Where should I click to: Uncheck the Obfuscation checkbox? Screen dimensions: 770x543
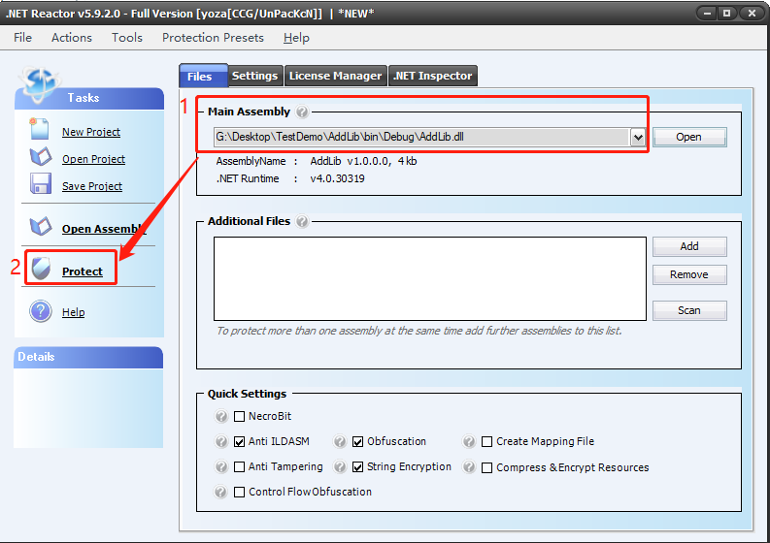tap(357, 441)
